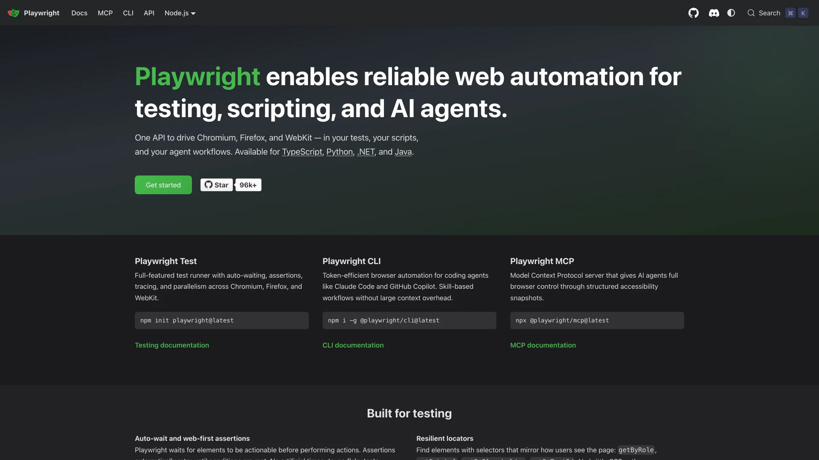The height and width of the screenshot is (460, 819).
Task: Open CLI documentation link
Action: [353, 345]
